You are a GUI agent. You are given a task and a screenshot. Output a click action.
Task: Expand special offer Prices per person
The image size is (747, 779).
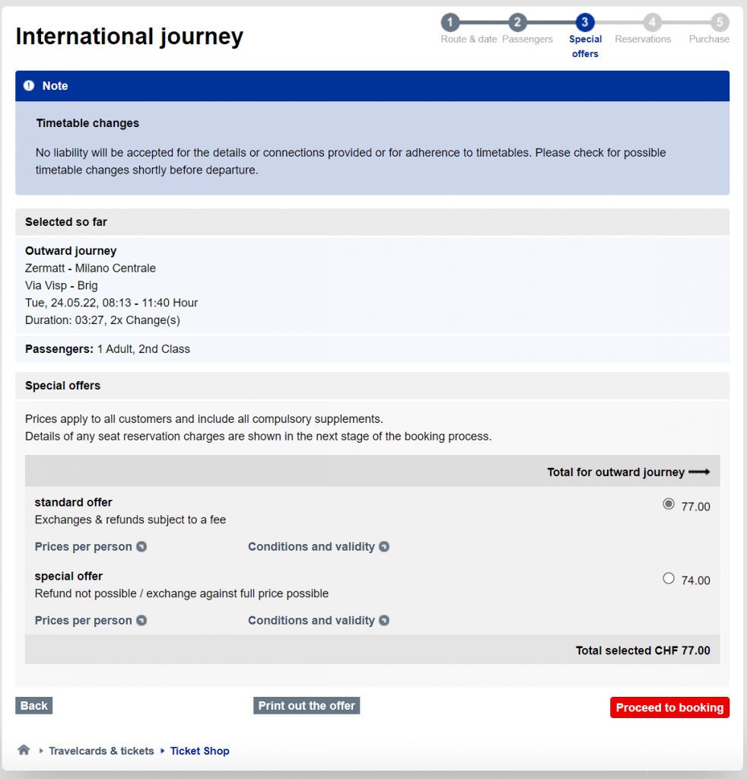(91, 621)
